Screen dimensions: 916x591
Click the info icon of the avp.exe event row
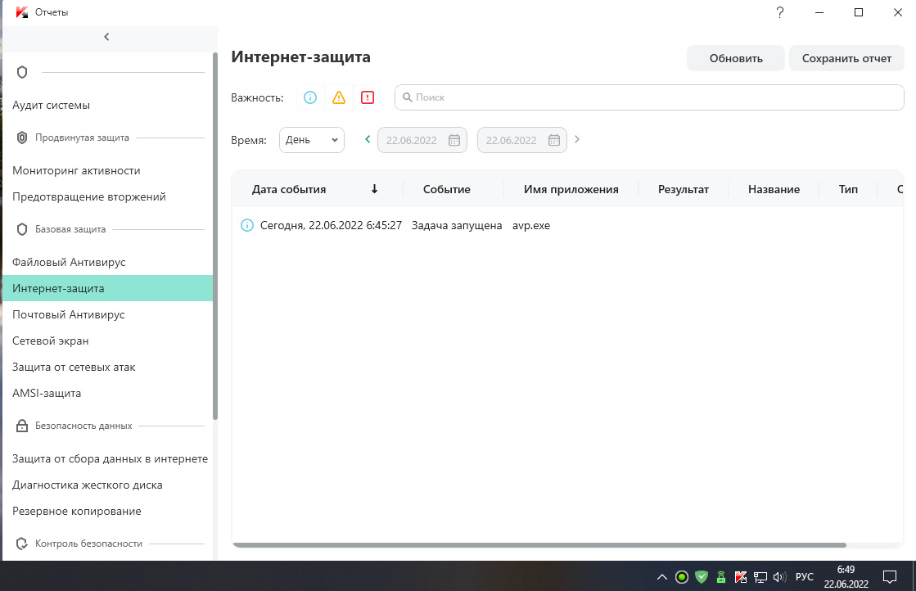click(247, 225)
